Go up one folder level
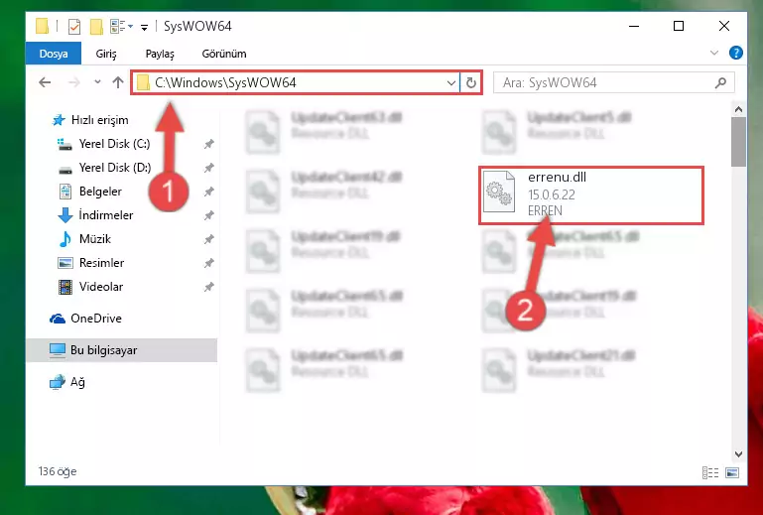Screen dimensions: 763x515 118,82
